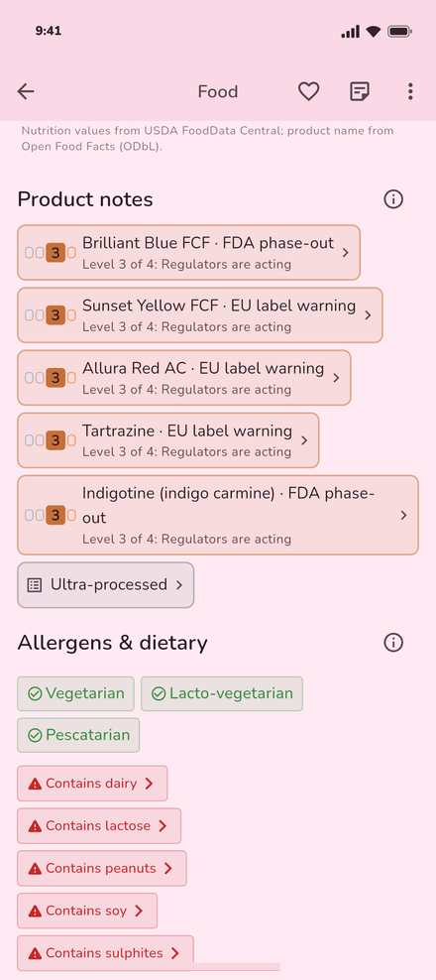Open Contains dairy allergen details
Viewport: 436px width, 980px height.
[x=92, y=784]
